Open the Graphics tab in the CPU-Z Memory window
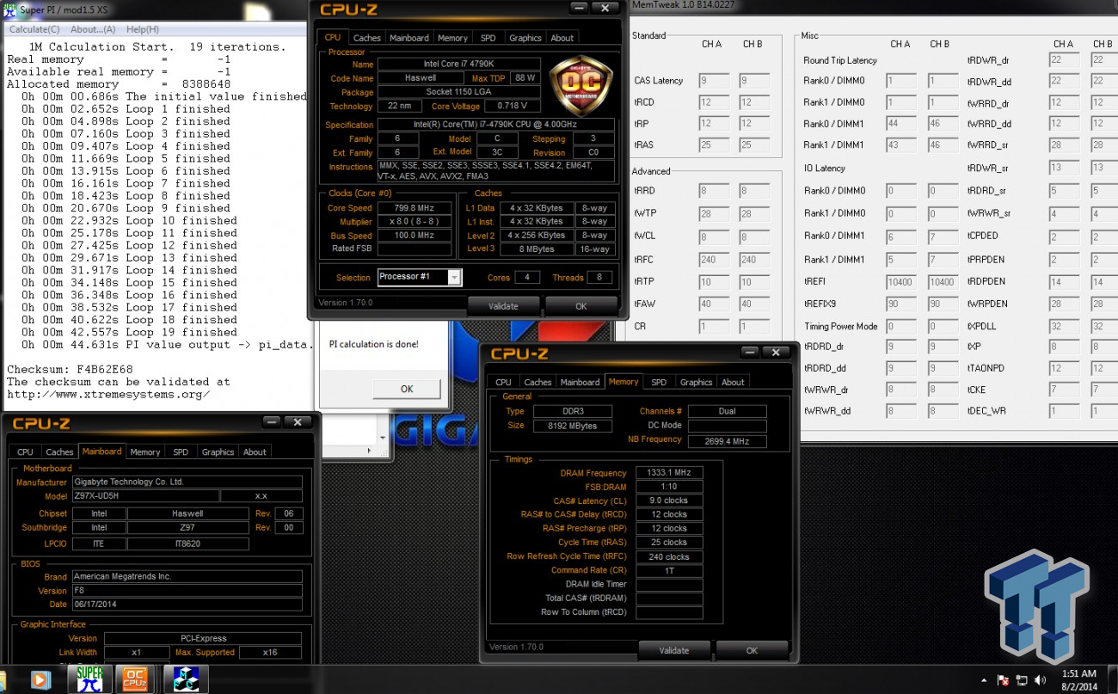This screenshot has width=1118, height=694. click(696, 382)
